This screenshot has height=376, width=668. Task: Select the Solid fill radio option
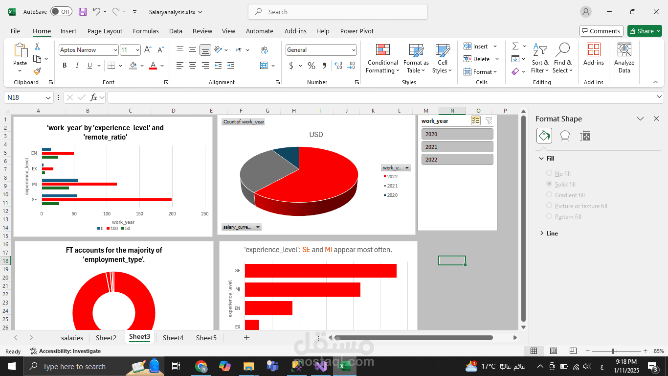[549, 184]
